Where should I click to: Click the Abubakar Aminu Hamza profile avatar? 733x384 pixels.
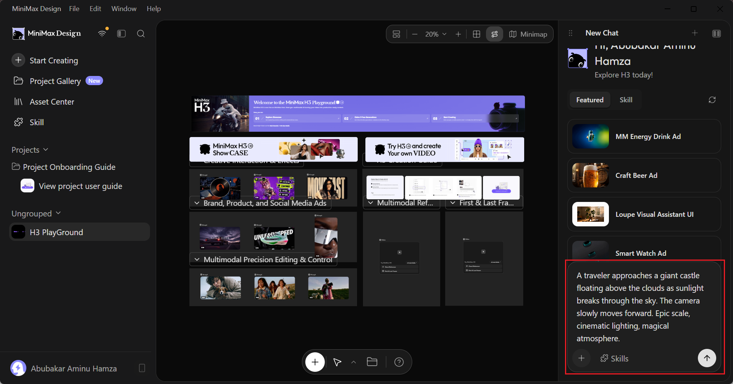[x=18, y=368]
